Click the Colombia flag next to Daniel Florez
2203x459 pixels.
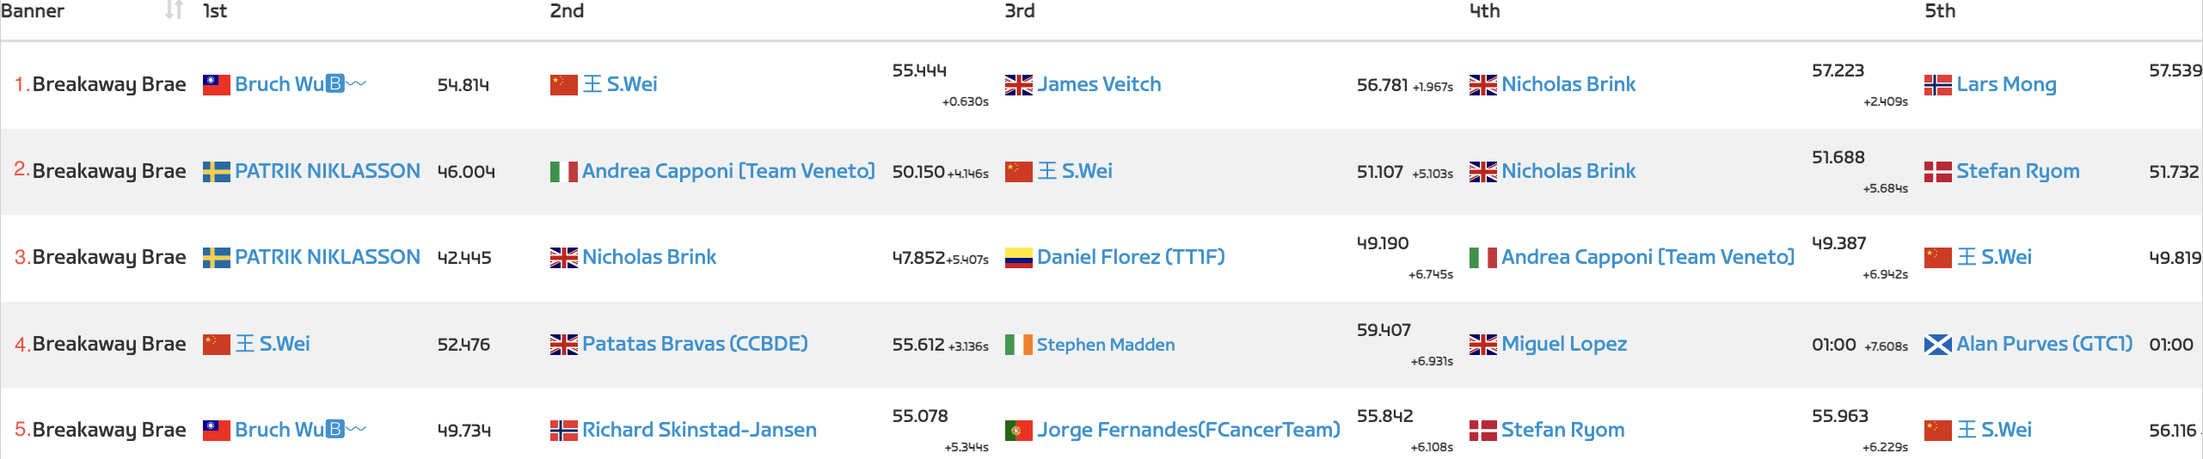pyautogui.click(x=1018, y=257)
